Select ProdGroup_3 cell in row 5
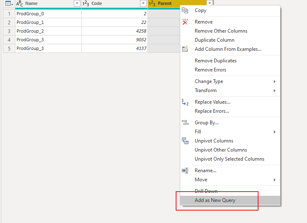 tap(48, 48)
